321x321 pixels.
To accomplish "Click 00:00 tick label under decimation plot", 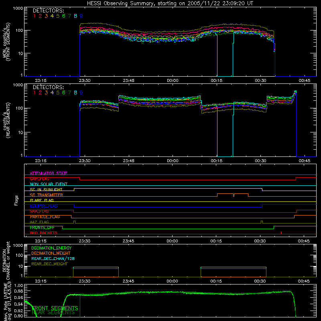I will pos(172,281).
